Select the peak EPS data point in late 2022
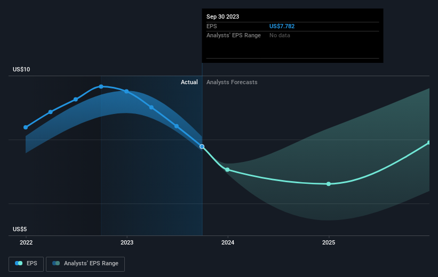The height and width of the screenshot is (277, 438). (101, 87)
